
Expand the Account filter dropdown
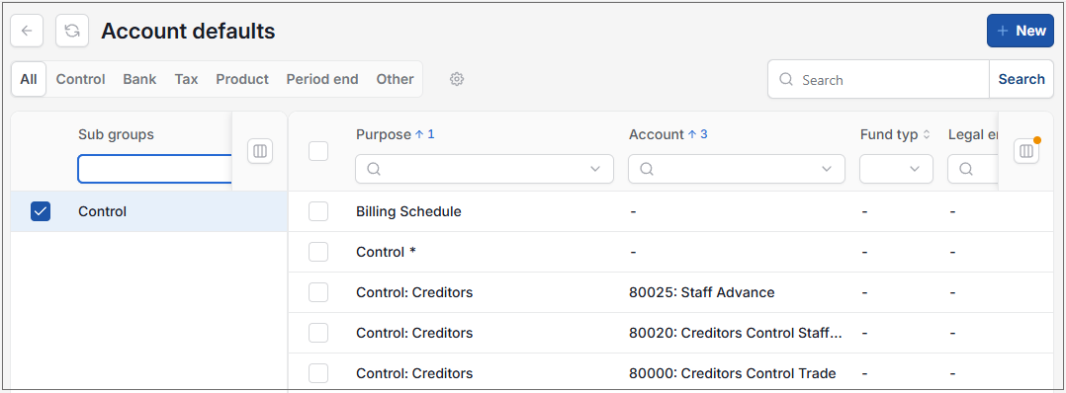point(827,169)
